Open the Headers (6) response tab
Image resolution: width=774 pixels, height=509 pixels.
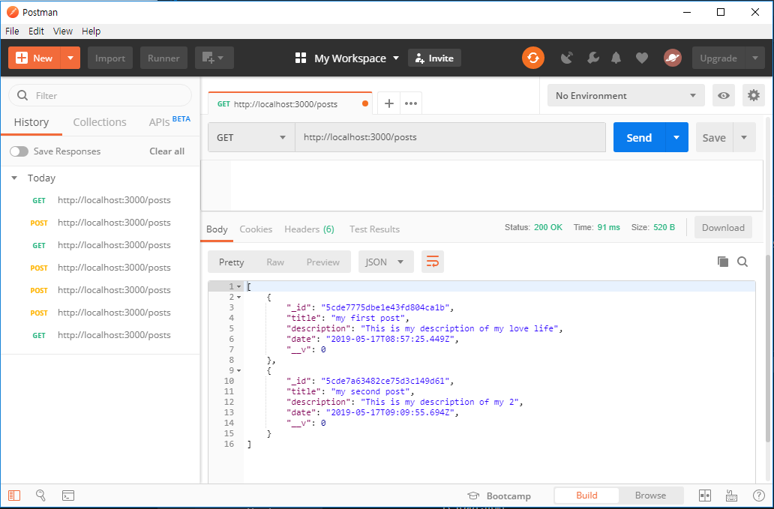click(x=310, y=229)
